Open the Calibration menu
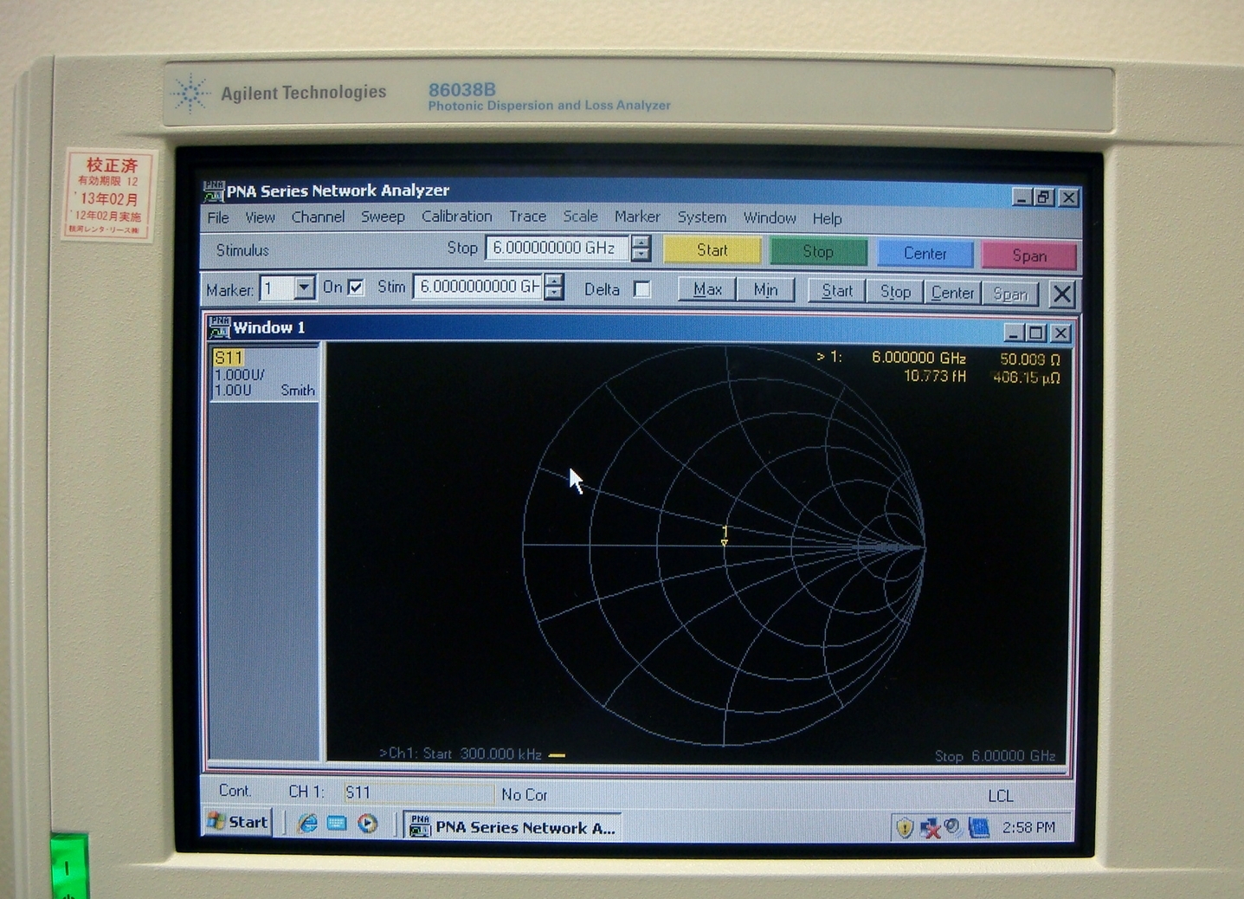1244x899 pixels. tap(456, 217)
